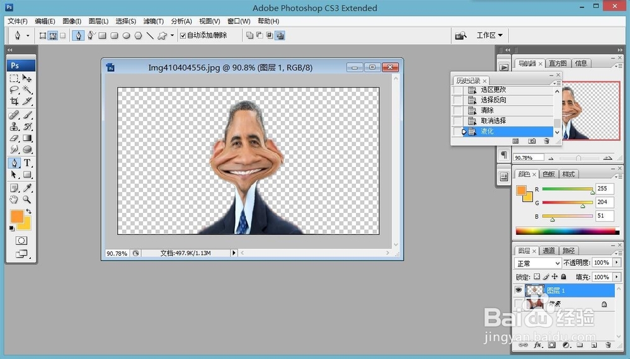Create new layer in Layers panel

(x=594, y=345)
